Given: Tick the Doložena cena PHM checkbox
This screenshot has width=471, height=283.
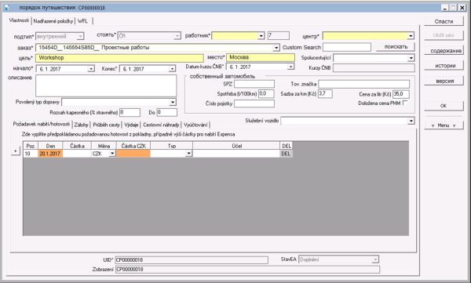Looking at the screenshot, I should pos(405,103).
